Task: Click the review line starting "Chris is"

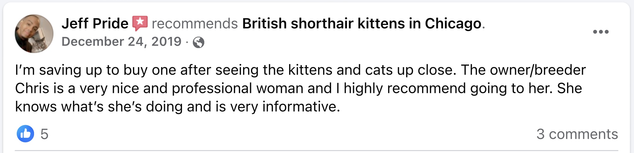Action: coord(298,88)
